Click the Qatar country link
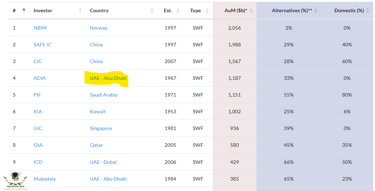This screenshot has width=375, height=191. click(97, 145)
